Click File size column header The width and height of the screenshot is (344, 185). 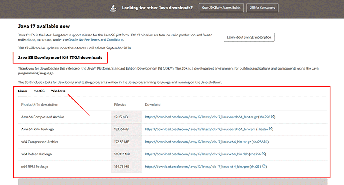point(120,105)
